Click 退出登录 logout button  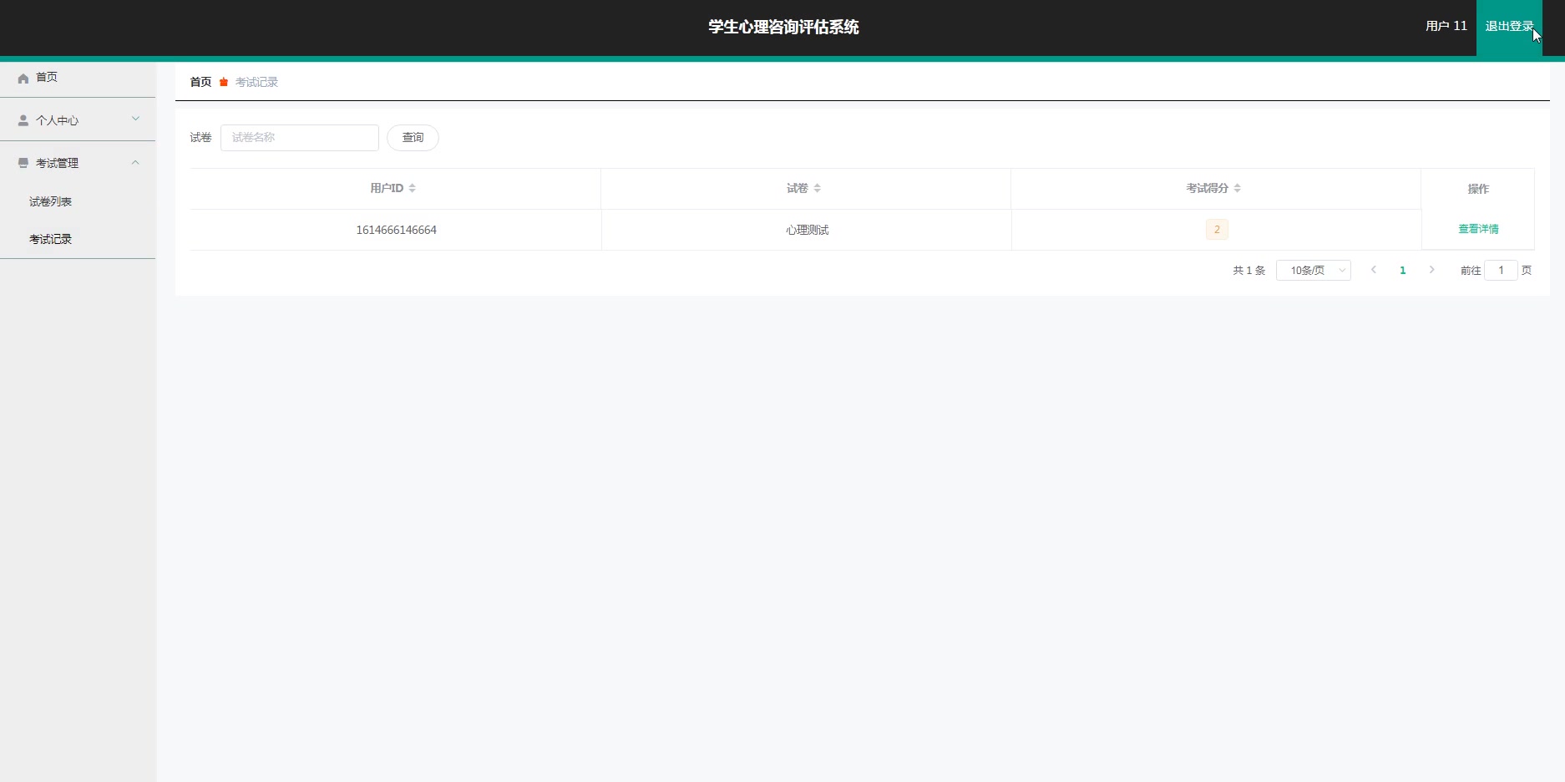coord(1509,28)
